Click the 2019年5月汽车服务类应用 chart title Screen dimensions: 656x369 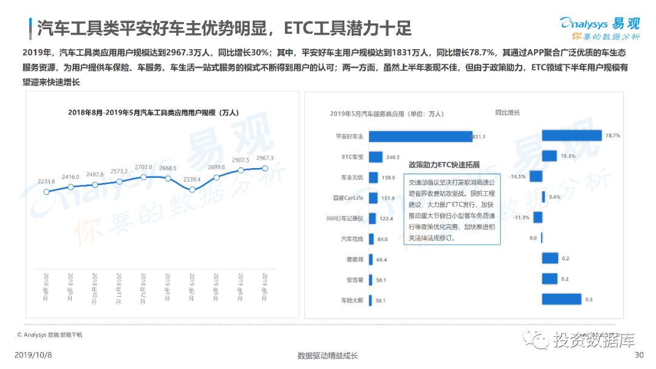tap(386, 113)
